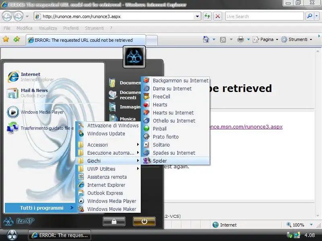Click the Print toolbar icon

tap(240, 39)
